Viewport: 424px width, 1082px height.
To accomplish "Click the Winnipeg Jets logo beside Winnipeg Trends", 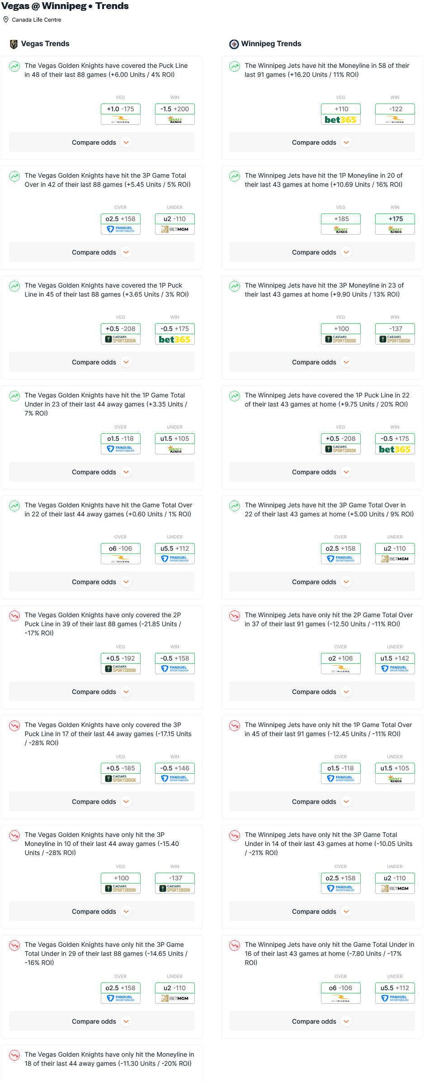I will [x=234, y=44].
